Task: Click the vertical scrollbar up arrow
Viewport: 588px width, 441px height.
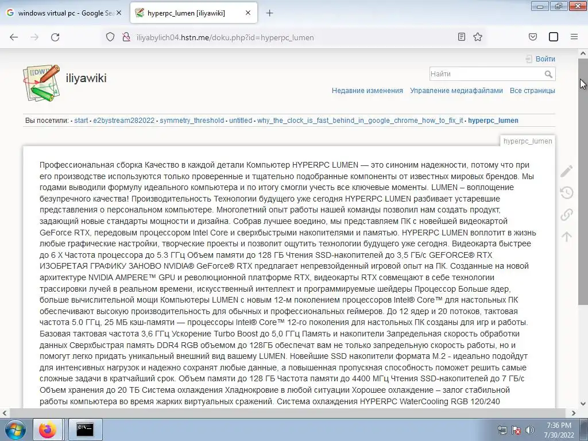Action: tap(583, 53)
